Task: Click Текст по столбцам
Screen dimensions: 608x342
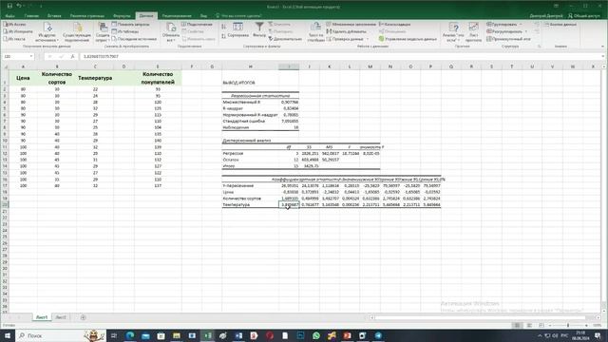Action: [x=315, y=32]
